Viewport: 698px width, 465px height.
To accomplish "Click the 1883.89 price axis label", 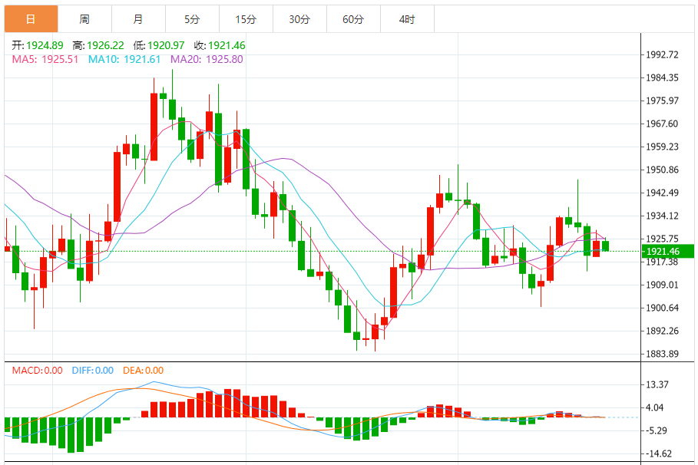I will pos(663,354).
